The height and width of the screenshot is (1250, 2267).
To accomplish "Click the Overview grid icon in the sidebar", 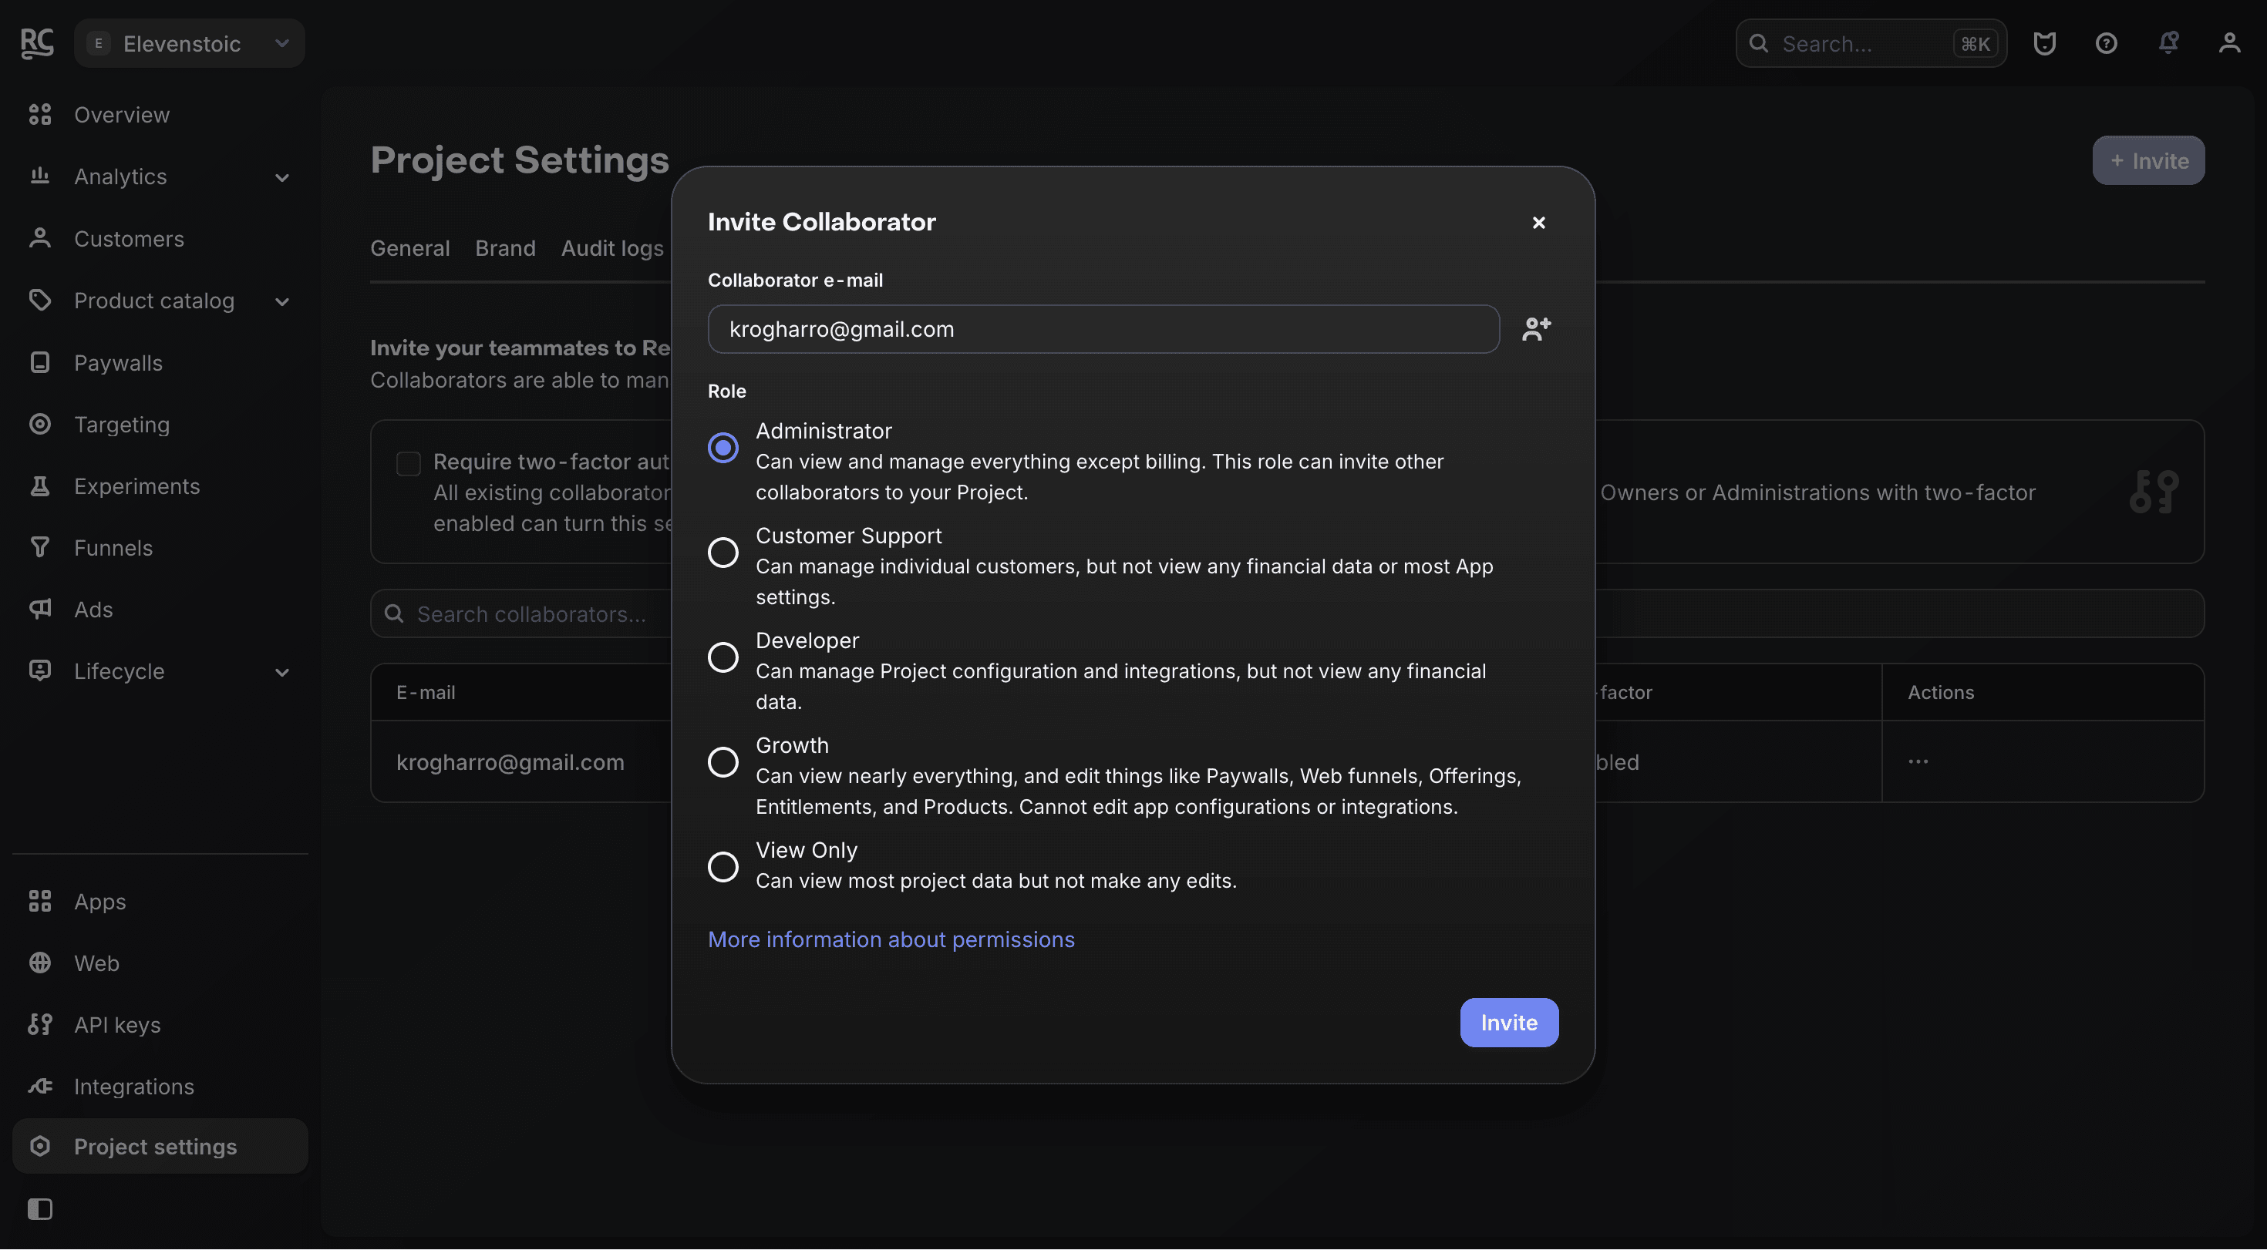I will pyautogui.click(x=39, y=114).
